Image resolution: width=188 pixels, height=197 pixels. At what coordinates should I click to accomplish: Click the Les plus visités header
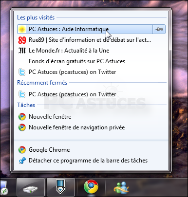click(x=36, y=18)
